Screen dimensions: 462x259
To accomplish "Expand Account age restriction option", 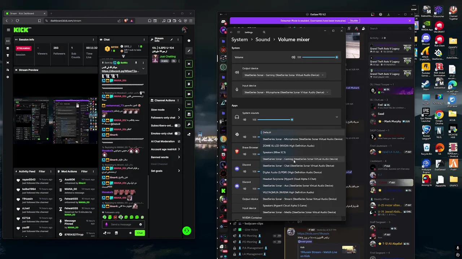I will pyautogui.click(x=165, y=149).
